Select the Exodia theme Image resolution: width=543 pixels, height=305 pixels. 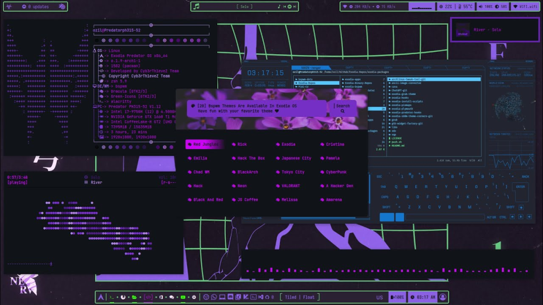(286, 144)
